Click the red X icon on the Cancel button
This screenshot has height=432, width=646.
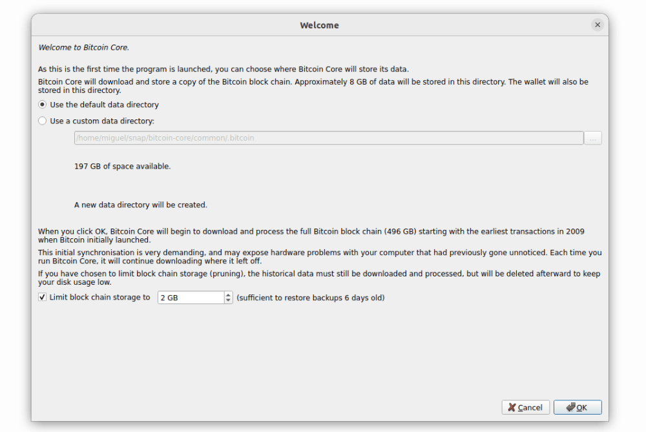[512, 407]
